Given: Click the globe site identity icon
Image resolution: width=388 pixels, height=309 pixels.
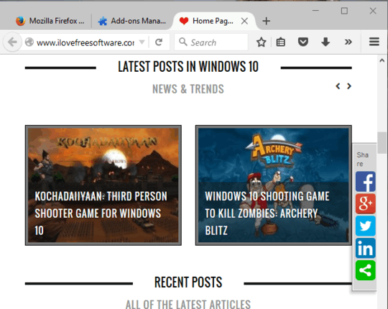Looking at the screenshot, I should click(x=29, y=42).
